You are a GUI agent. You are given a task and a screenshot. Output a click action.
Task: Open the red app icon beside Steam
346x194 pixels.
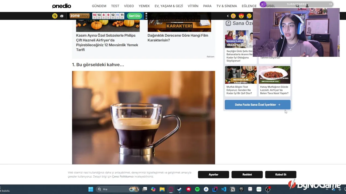(x=188, y=189)
